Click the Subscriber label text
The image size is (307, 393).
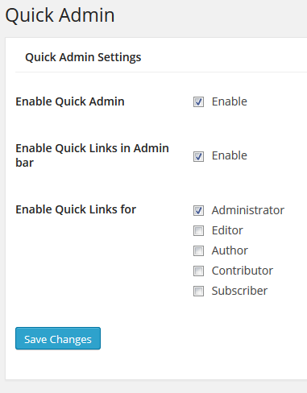[x=239, y=291]
